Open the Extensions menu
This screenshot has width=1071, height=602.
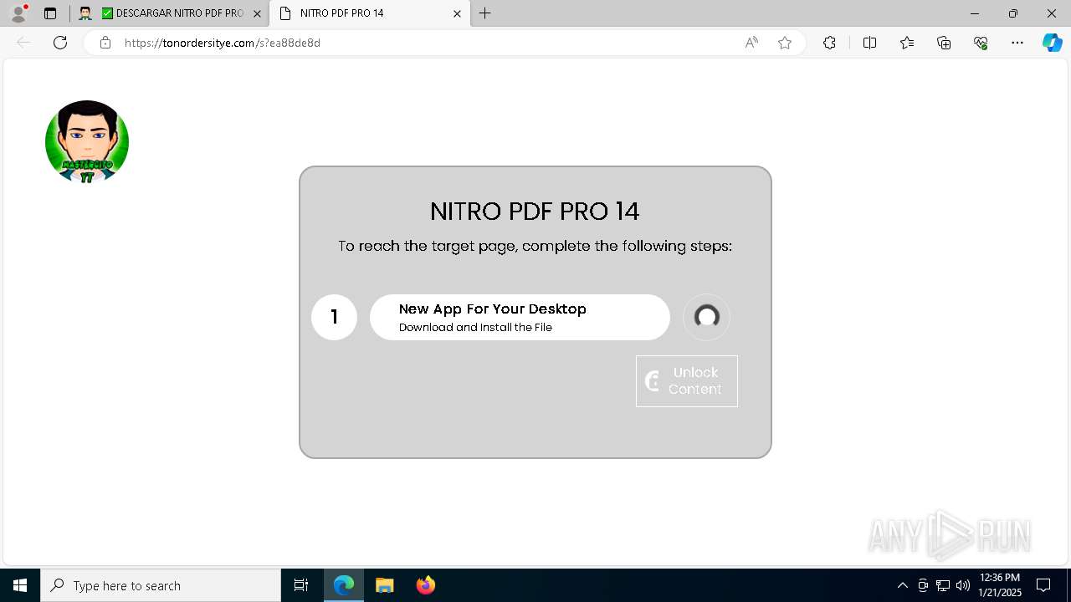point(829,43)
